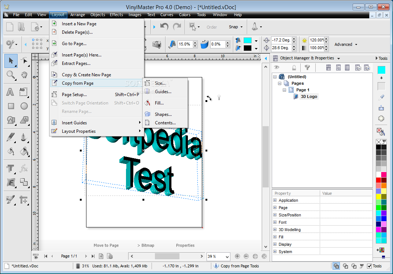Expand the Application property group
This screenshot has height=274, width=393.
pyautogui.click(x=275, y=200)
